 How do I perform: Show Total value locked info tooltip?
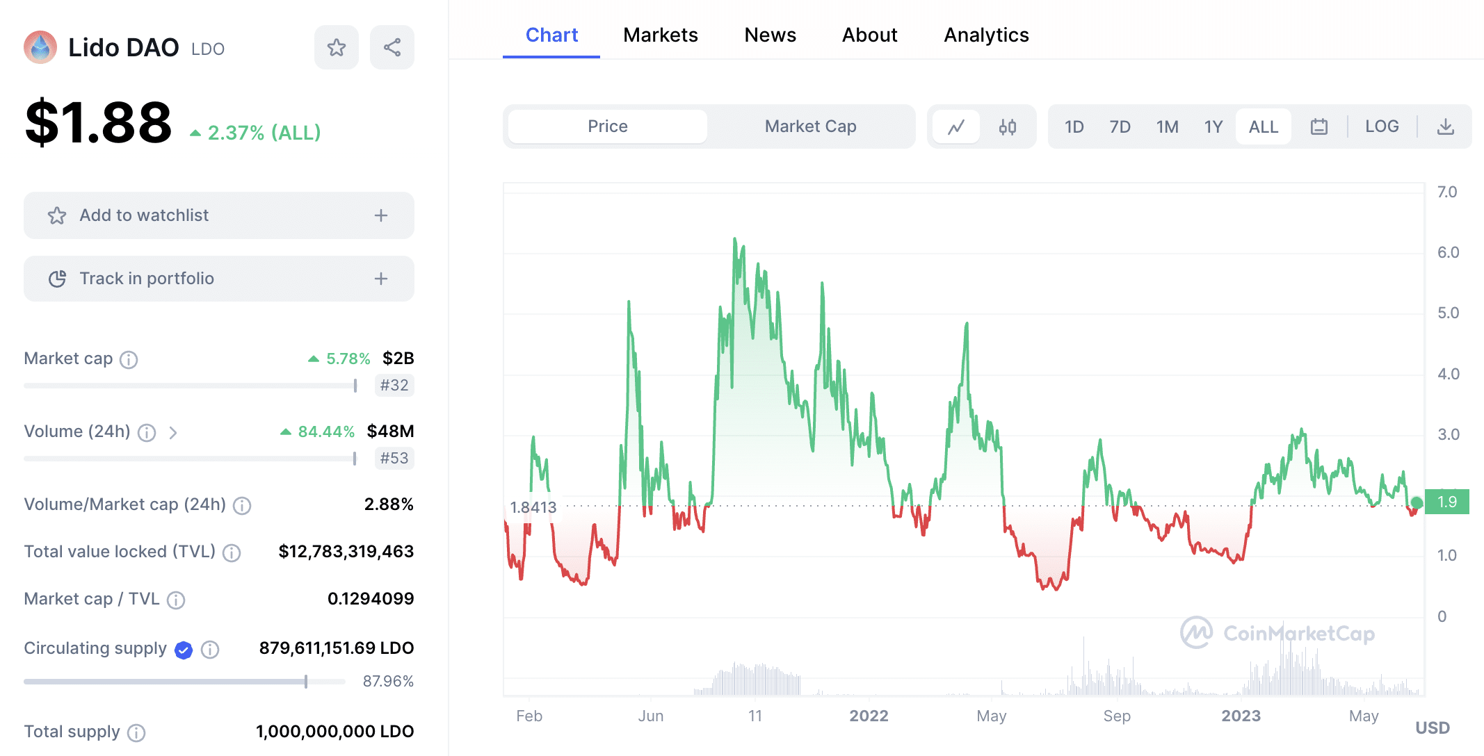(232, 552)
